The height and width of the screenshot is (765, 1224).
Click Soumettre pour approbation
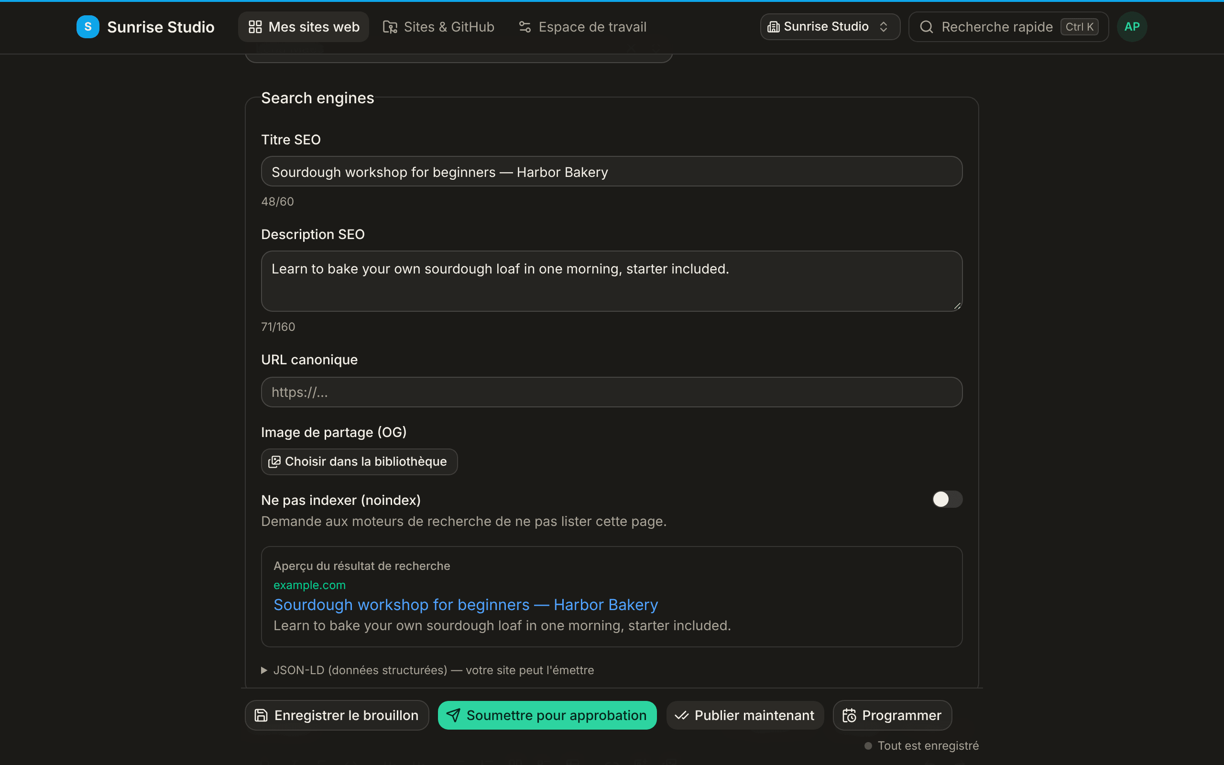pos(547,715)
